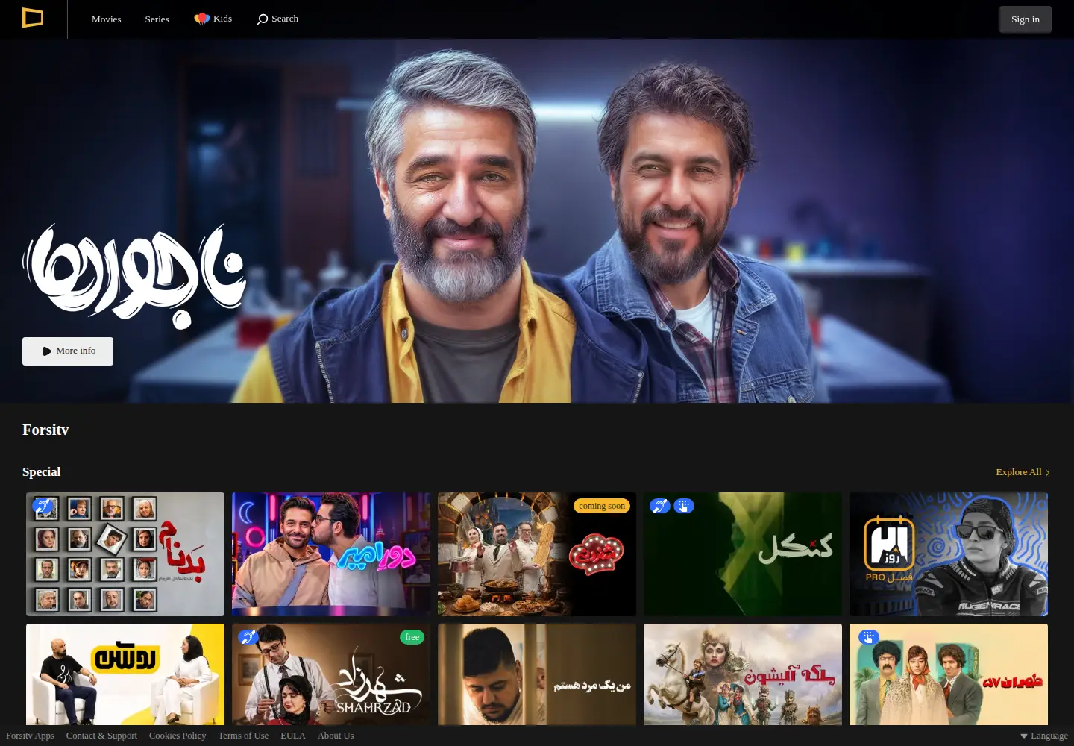
Task: Open the animated thumbnail with white horse
Action: (743, 674)
